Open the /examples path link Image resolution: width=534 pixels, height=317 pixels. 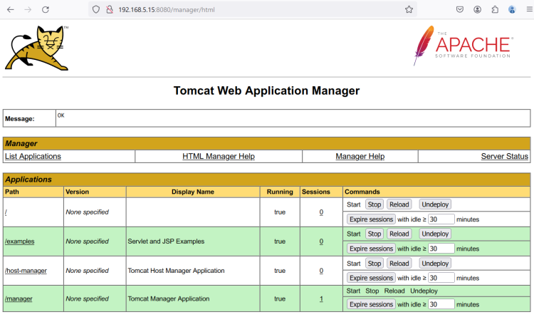[20, 241]
